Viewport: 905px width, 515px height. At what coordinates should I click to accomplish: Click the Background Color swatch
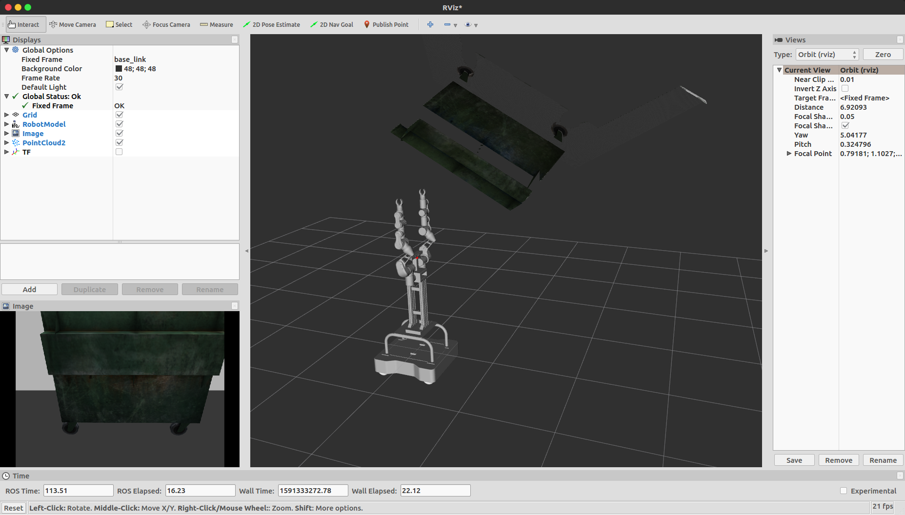(x=119, y=68)
